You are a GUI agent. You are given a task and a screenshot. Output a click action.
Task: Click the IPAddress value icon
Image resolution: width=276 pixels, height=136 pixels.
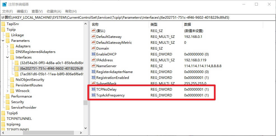click(x=93, y=60)
